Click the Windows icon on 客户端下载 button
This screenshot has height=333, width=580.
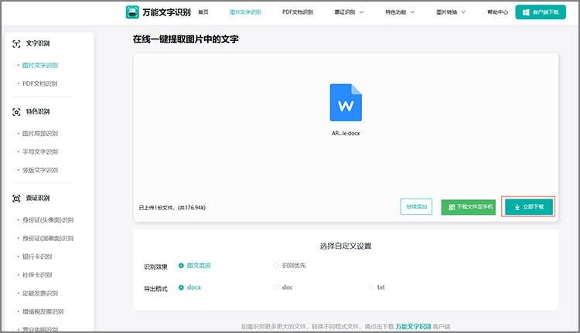click(525, 12)
